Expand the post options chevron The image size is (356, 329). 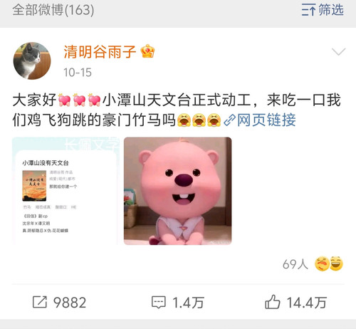[338, 51]
